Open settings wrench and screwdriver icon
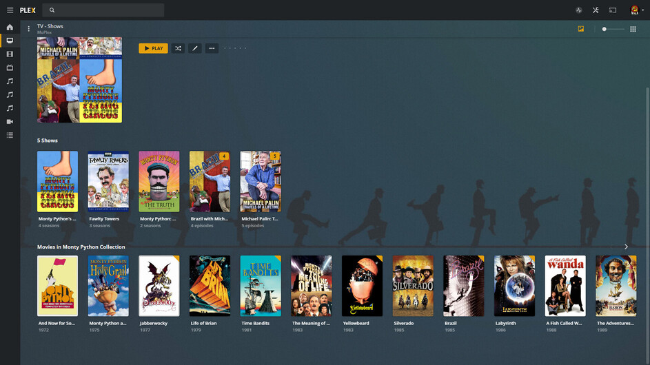 [596, 10]
